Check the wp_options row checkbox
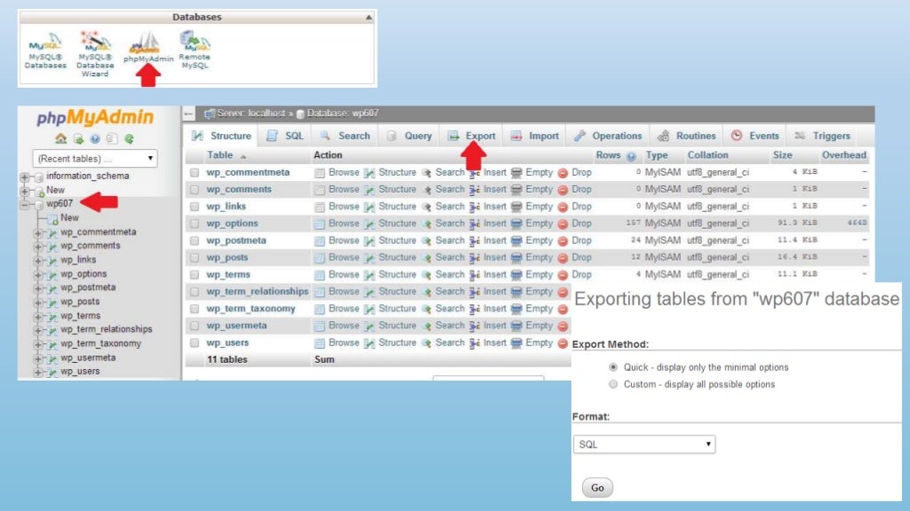The height and width of the screenshot is (511, 910). [195, 224]
